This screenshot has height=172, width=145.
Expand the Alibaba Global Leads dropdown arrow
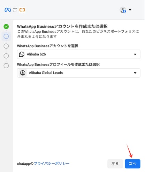click(135, 73)
